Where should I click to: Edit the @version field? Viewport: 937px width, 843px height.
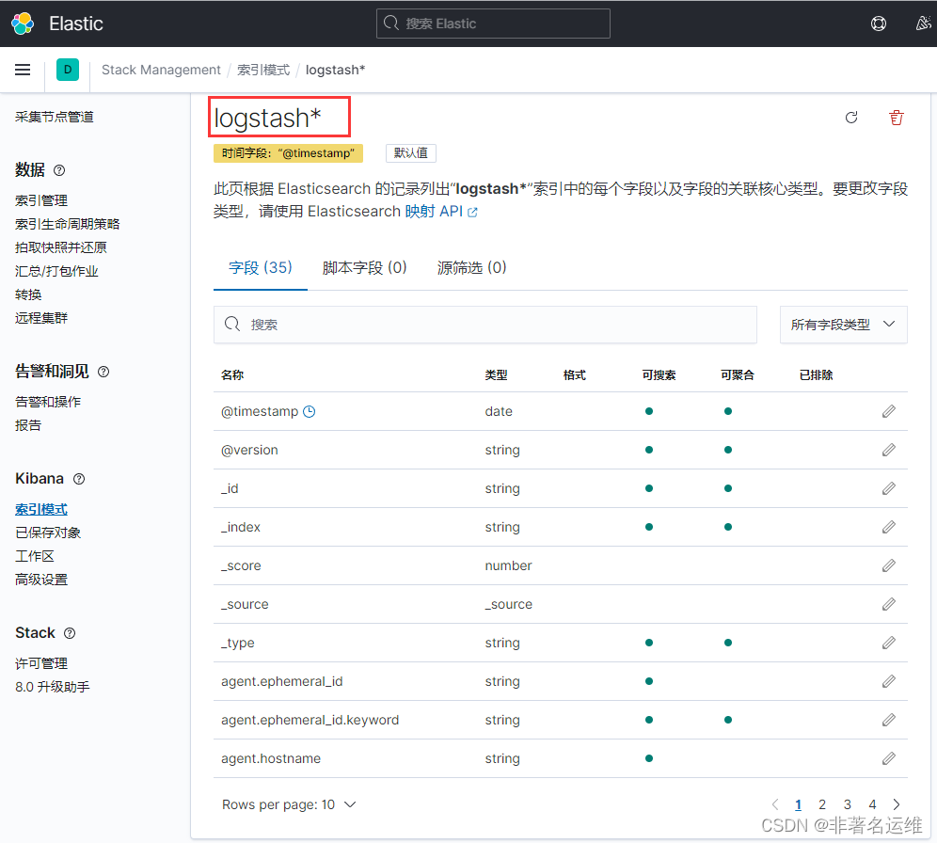point(889,450)
